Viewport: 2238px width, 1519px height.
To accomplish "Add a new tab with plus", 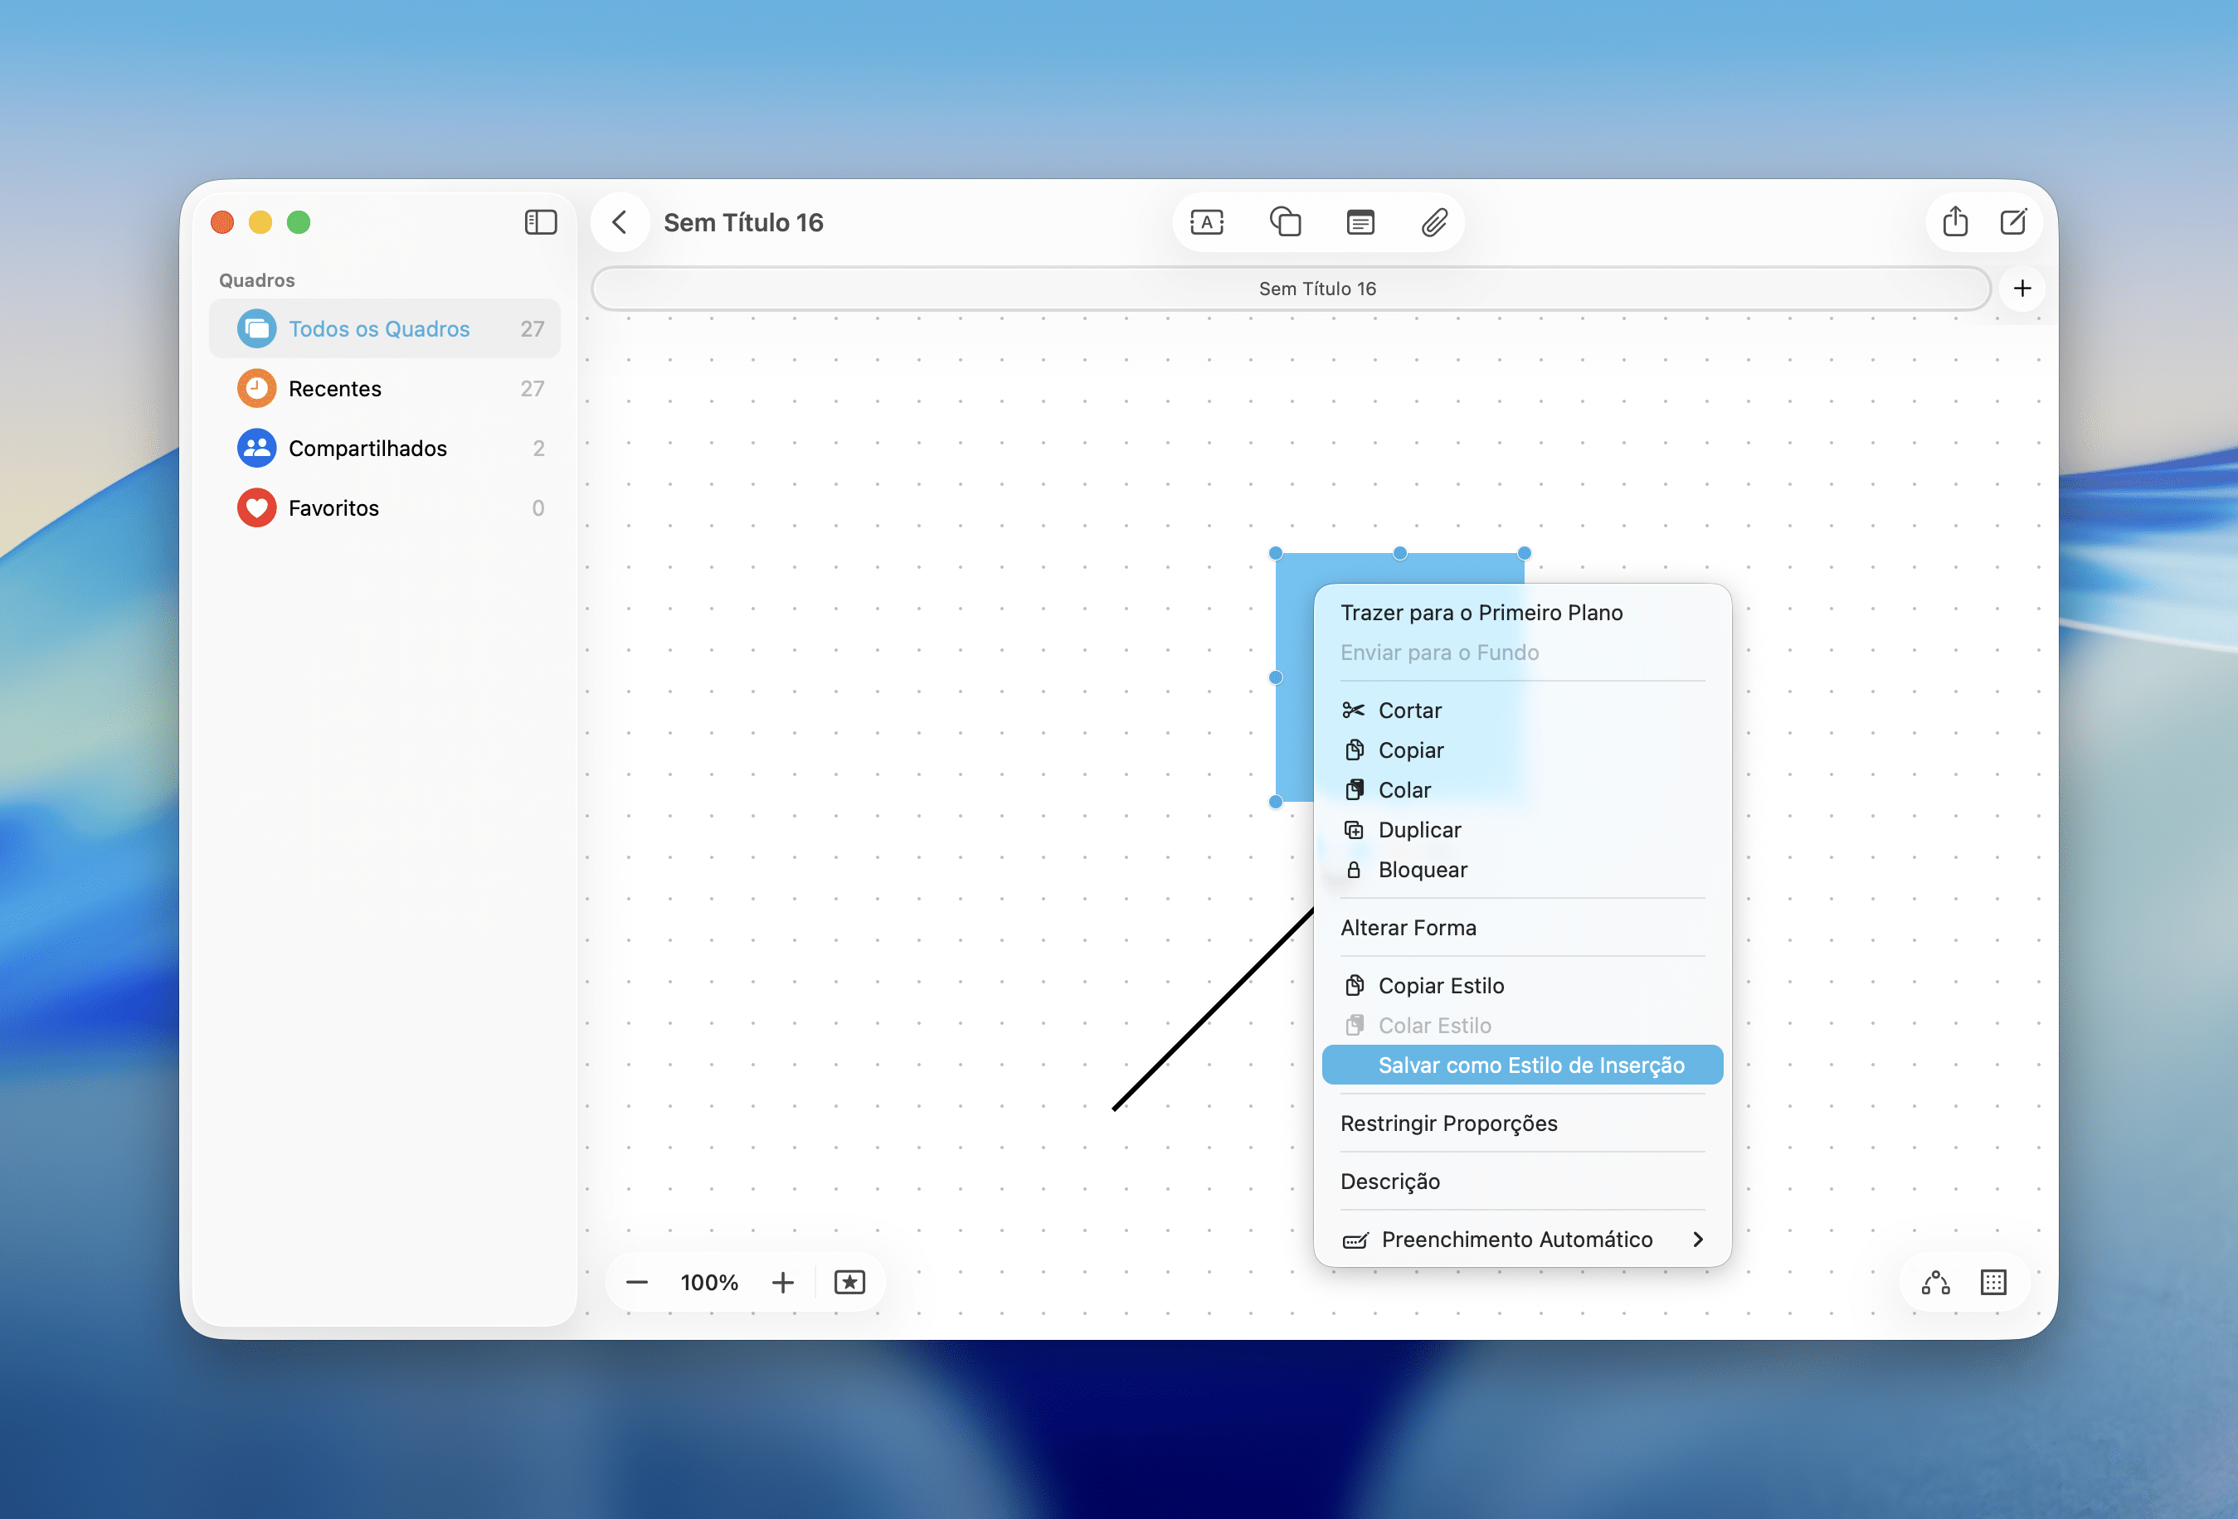I will 2022,288.
